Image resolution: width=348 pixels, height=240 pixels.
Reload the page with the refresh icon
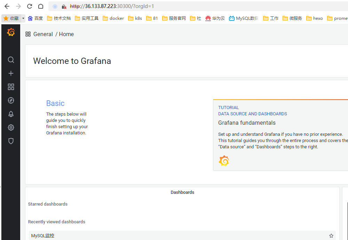tap(30, 7)
